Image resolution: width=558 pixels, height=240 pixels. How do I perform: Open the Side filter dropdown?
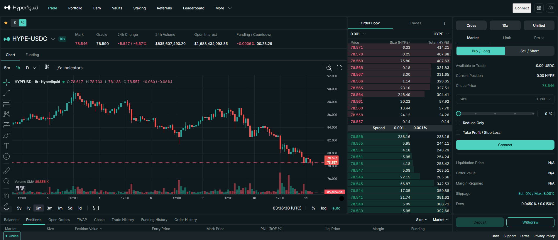pos(422,220)
